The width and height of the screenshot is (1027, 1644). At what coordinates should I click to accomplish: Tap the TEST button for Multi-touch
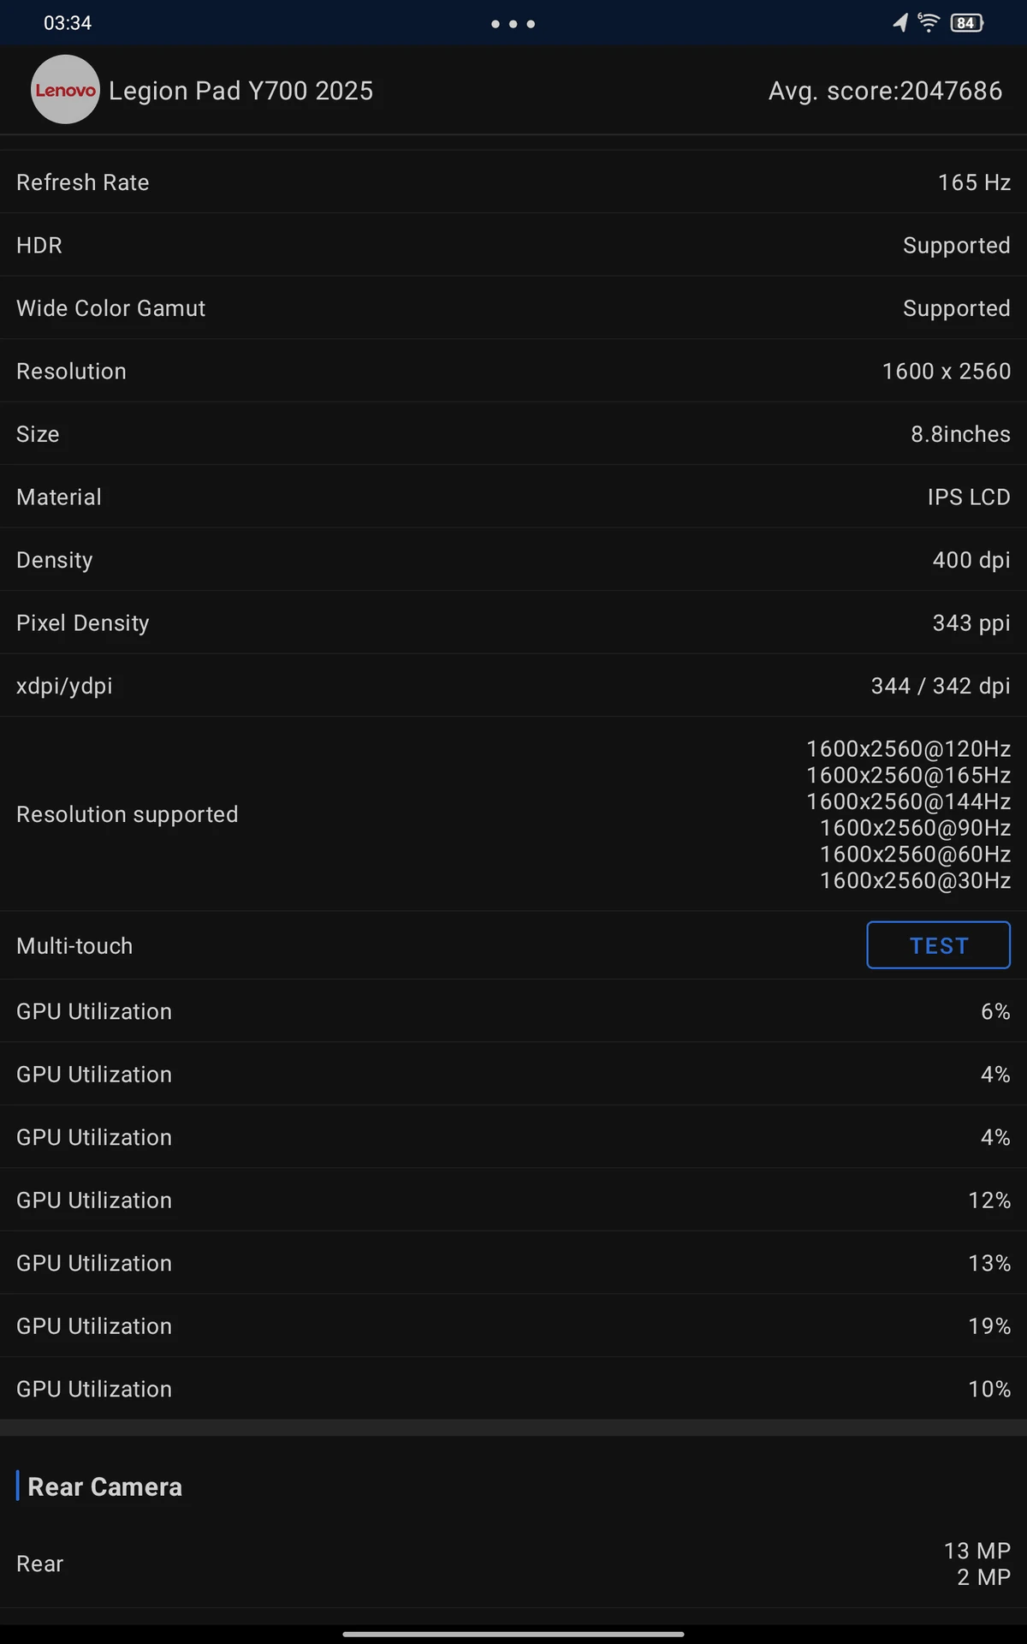click(939, 945)
